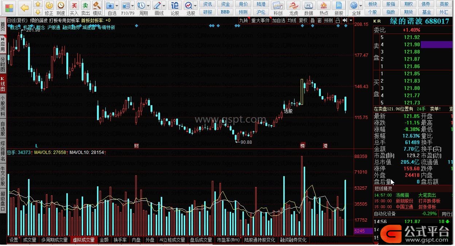455x246 pixels.
Task: Toggle the chart lock icon
Action: click(338, 20)
